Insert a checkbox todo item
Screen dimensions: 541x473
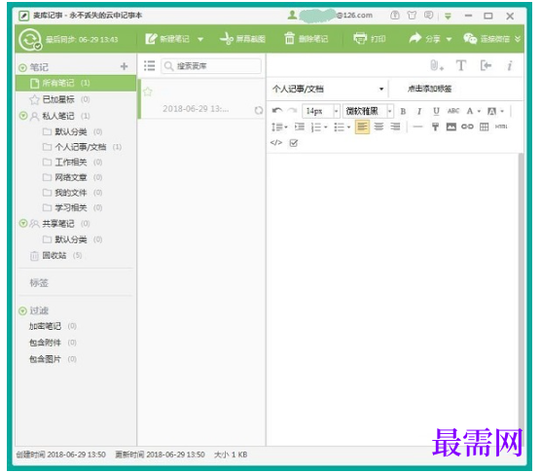294,143
